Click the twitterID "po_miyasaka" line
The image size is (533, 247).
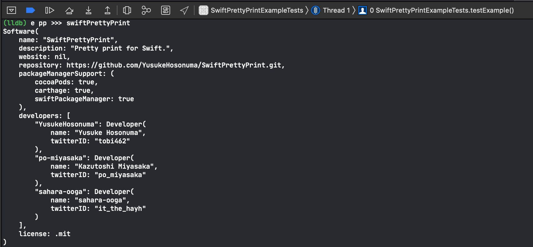[98, 175]
